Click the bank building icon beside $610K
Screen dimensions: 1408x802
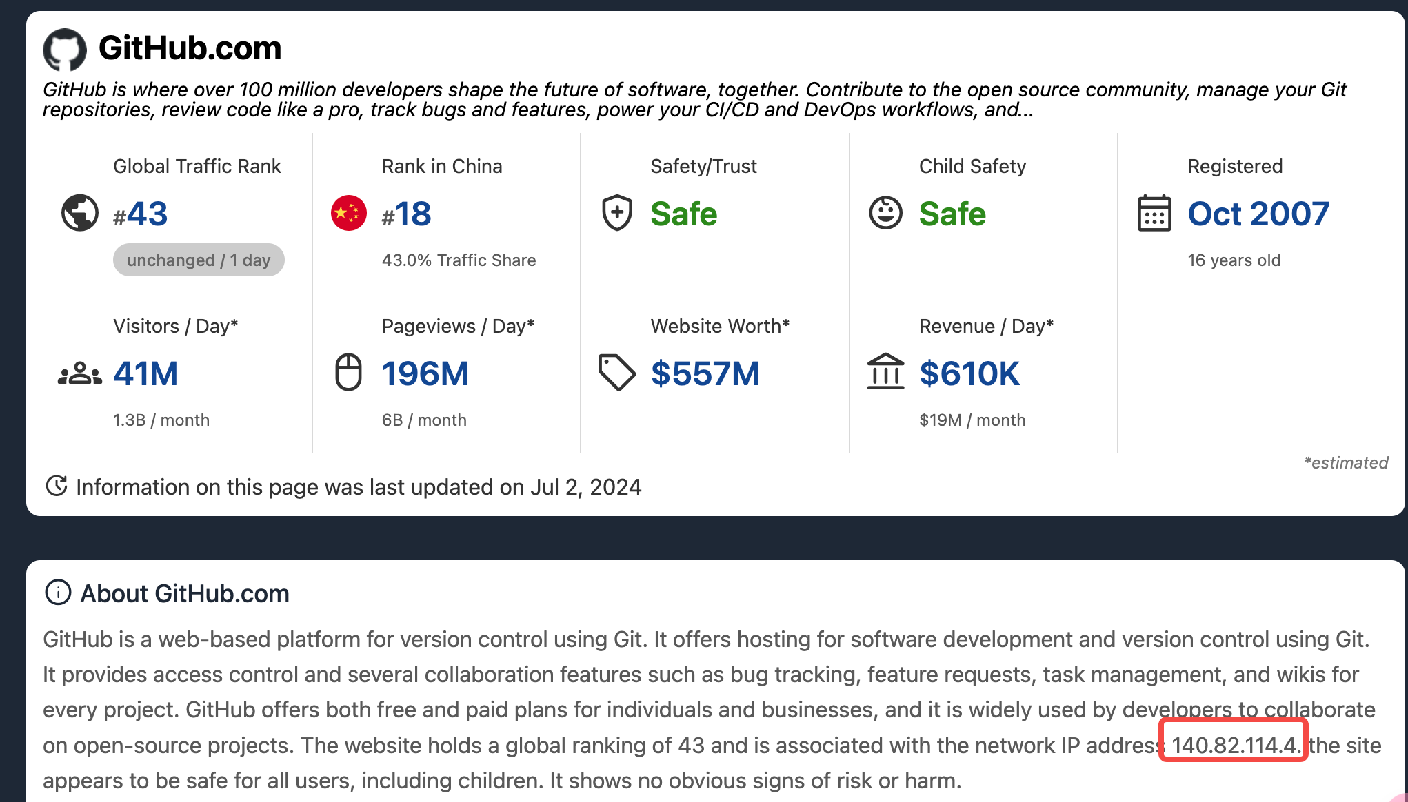tap(885, 371)
